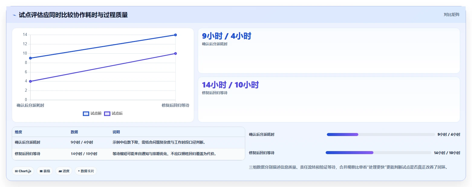Image resolution: width=472 pixels, height=187 pixels.
Task: Click the chart x-axis label 修复后回归等待
Action: pyautogui.click(x=175, y=105)
